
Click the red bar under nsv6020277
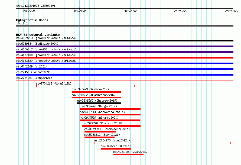(116, 149)
